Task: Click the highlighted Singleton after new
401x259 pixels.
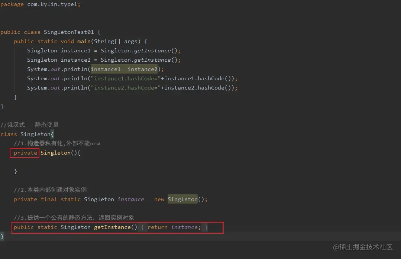Action: click(182, 199)
